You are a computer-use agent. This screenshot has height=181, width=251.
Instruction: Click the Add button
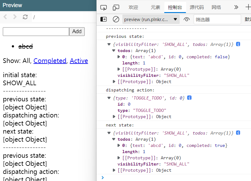77,31
